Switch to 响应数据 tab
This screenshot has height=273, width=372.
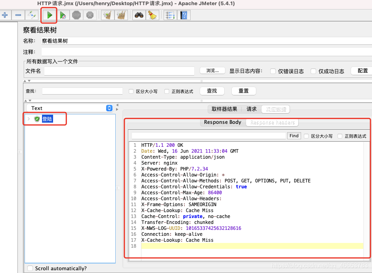tap(276, 109)
